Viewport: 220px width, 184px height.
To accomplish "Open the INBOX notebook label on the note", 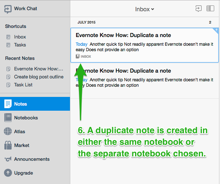I will tap(86, 57).
